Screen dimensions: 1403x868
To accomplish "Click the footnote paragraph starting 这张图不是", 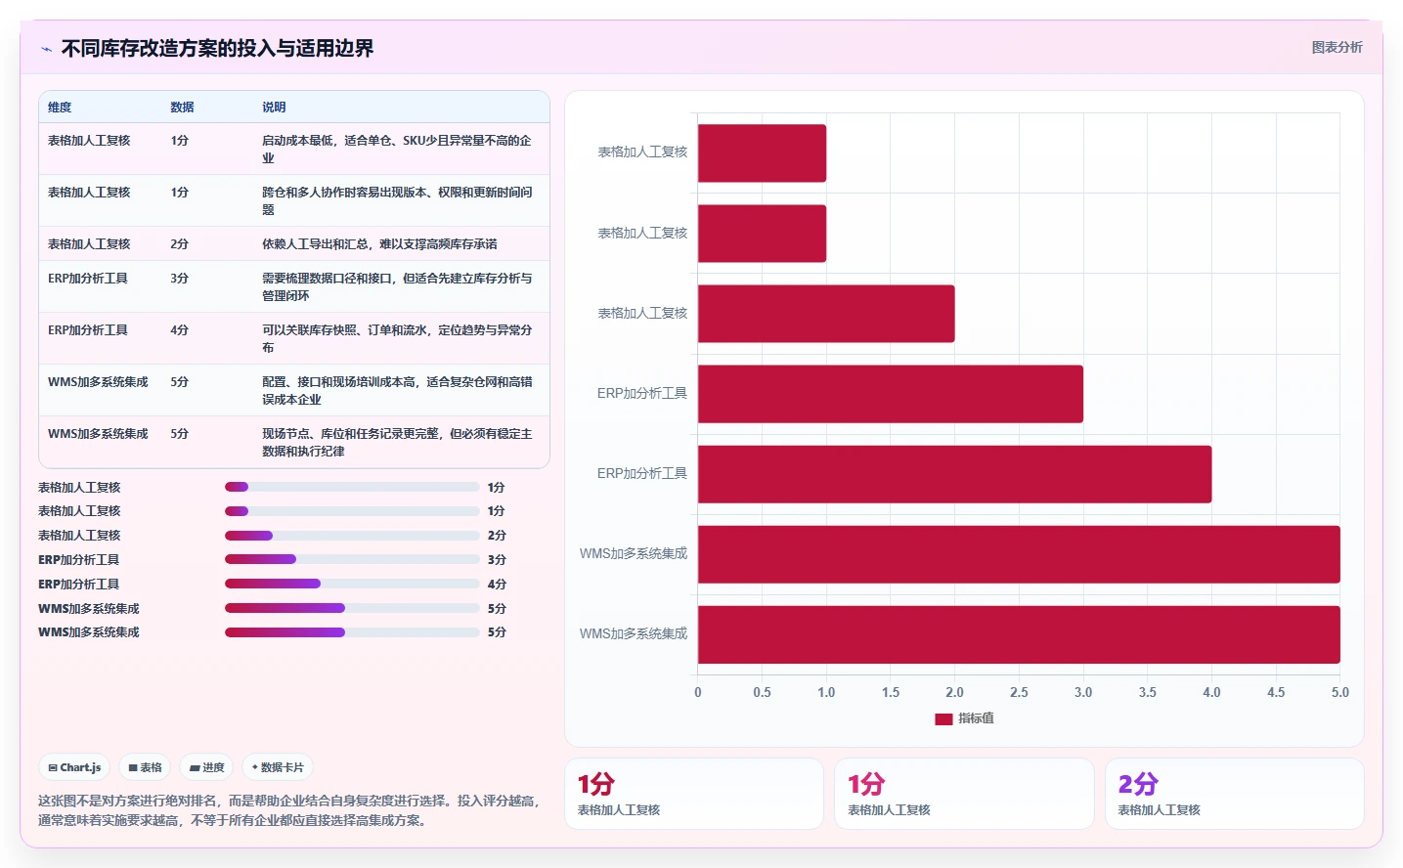I will [289, 810].
